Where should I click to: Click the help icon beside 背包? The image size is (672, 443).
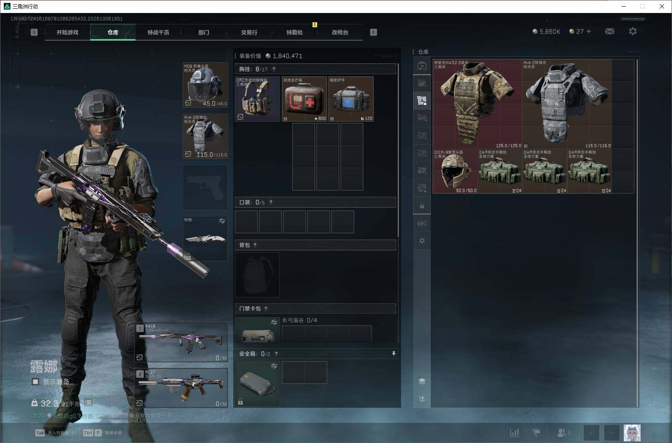click(x=255, y=245)
